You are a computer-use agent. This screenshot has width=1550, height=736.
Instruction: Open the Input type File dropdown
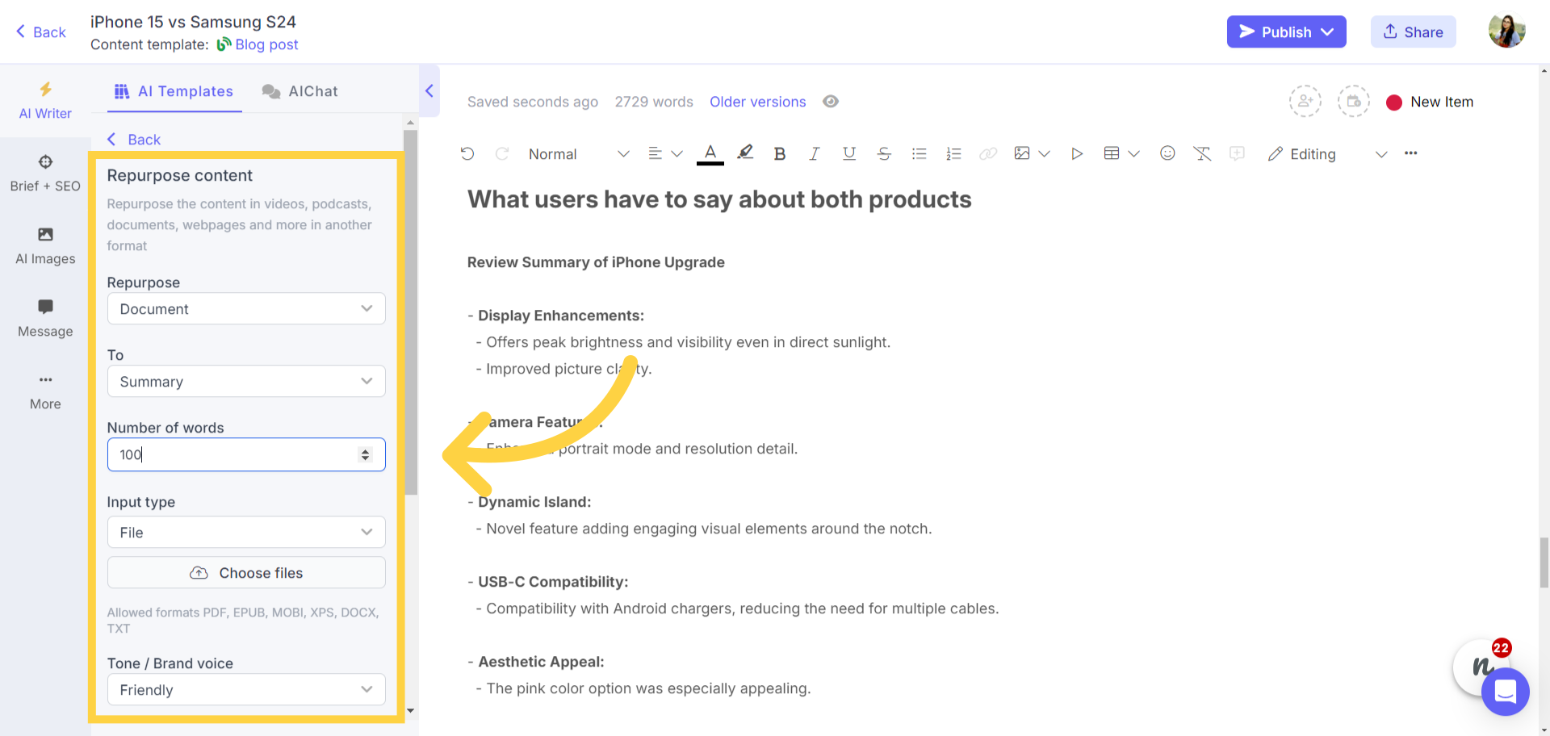coord(246,533)
